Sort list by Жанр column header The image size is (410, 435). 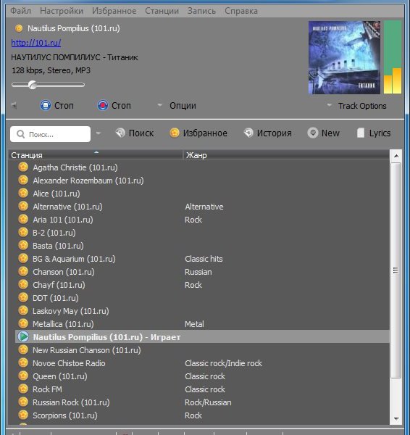[x=286, y=155]
